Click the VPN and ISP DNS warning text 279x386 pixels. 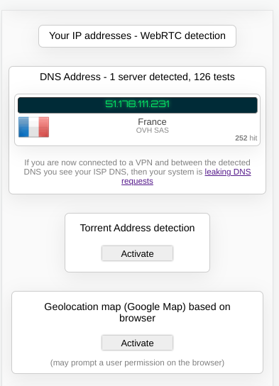137,172
